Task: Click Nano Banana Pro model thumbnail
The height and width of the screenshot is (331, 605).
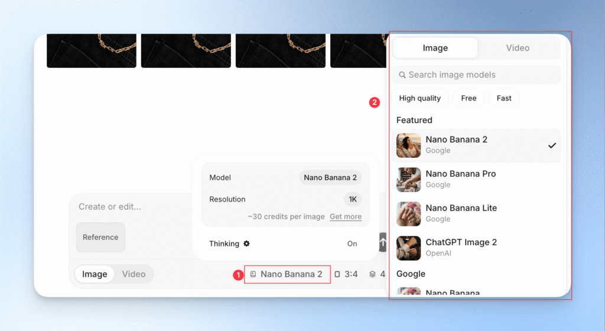Action: 409,180
